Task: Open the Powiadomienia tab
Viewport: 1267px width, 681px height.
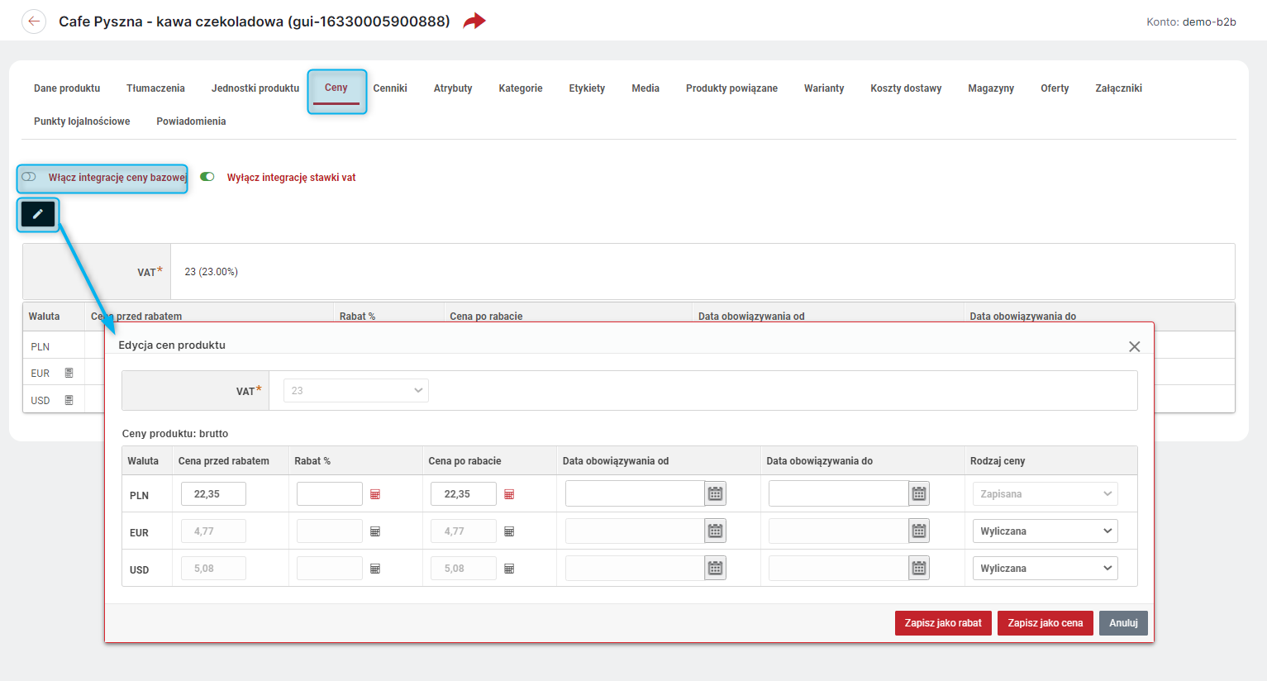Action: [191, 121]
